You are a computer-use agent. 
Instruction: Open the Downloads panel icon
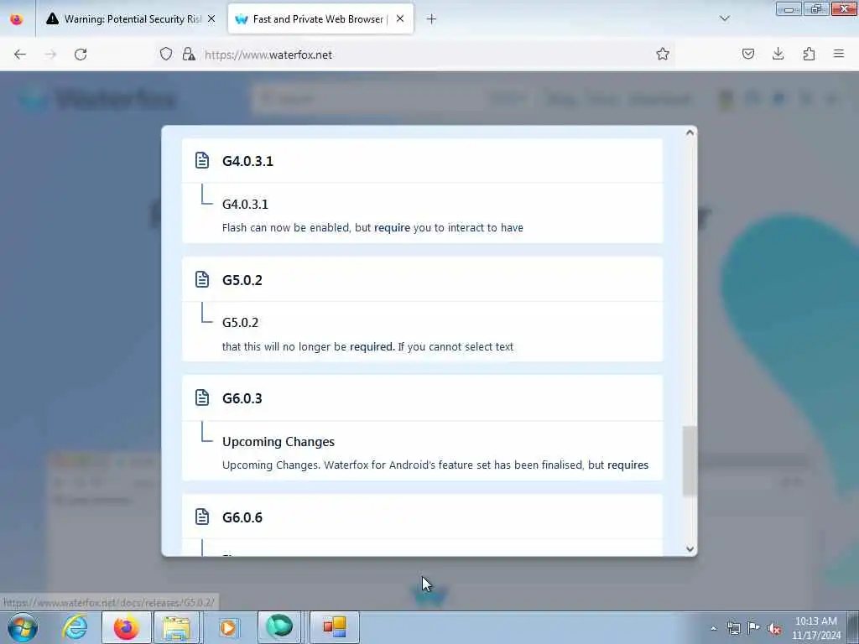(x=778, y=54)
